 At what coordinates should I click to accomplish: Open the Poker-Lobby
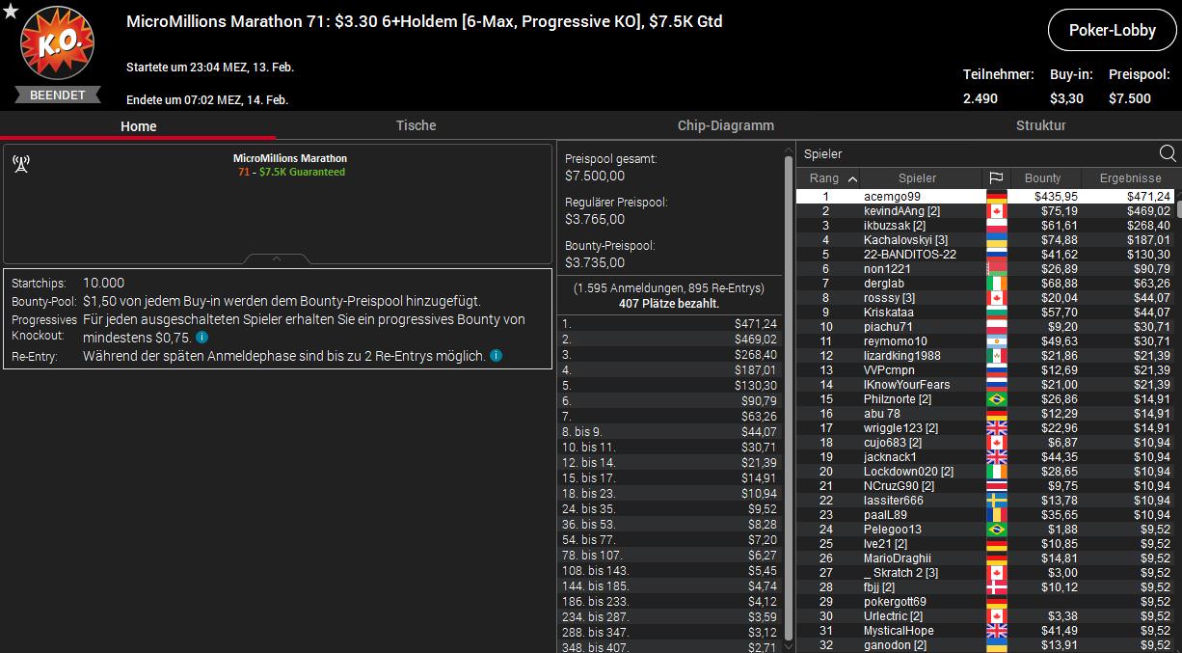pyautogui.click(x=1112, y=30)
